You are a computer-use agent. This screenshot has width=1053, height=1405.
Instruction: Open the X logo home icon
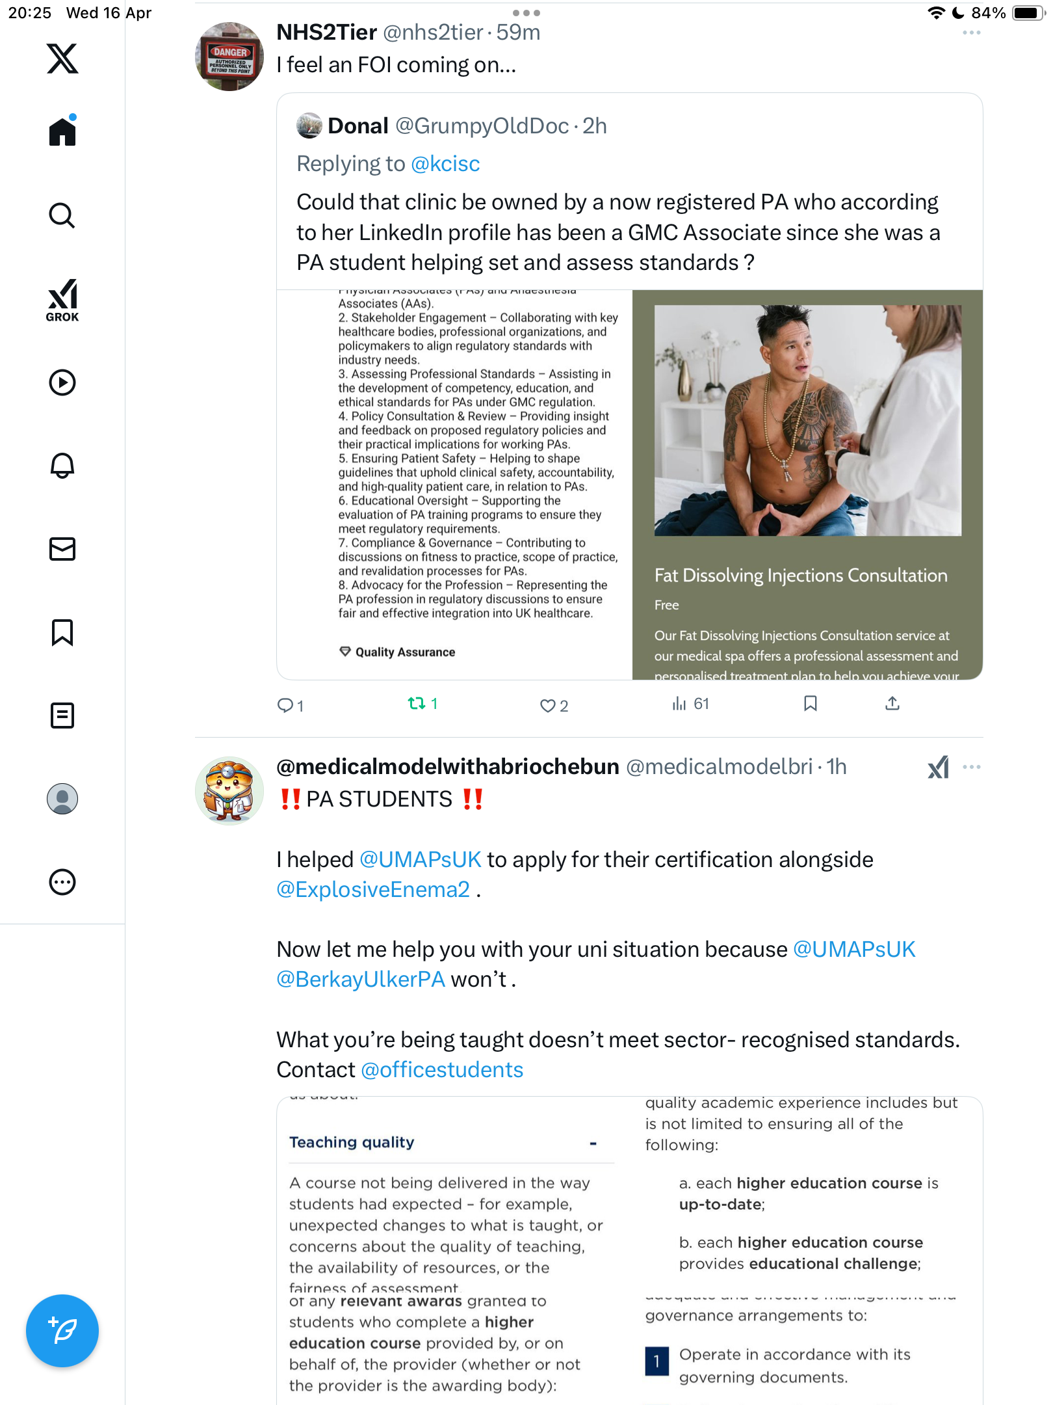[62, 59]
